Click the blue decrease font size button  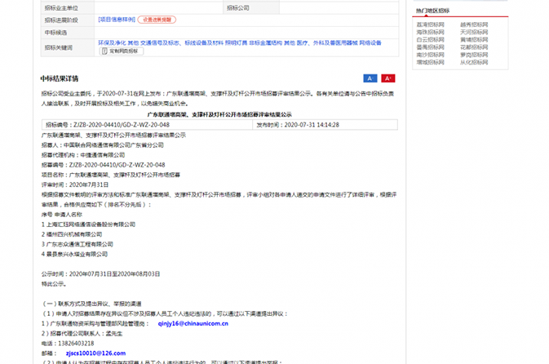(x=370, y=78)
